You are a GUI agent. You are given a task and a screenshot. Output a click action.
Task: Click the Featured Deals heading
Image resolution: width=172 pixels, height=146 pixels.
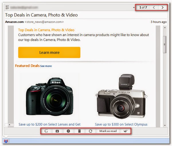click(x=27, y=66)
